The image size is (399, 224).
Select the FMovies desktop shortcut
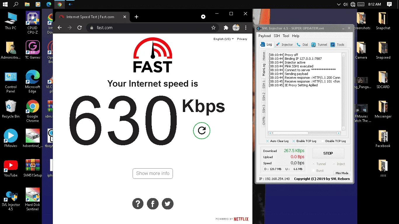coord(11,139)
